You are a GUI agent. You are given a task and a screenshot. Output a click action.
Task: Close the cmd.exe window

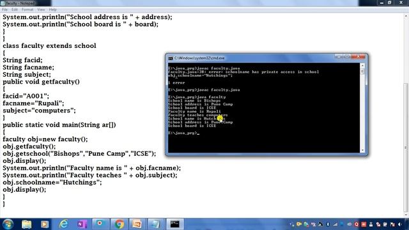click(x=358, y=56)
